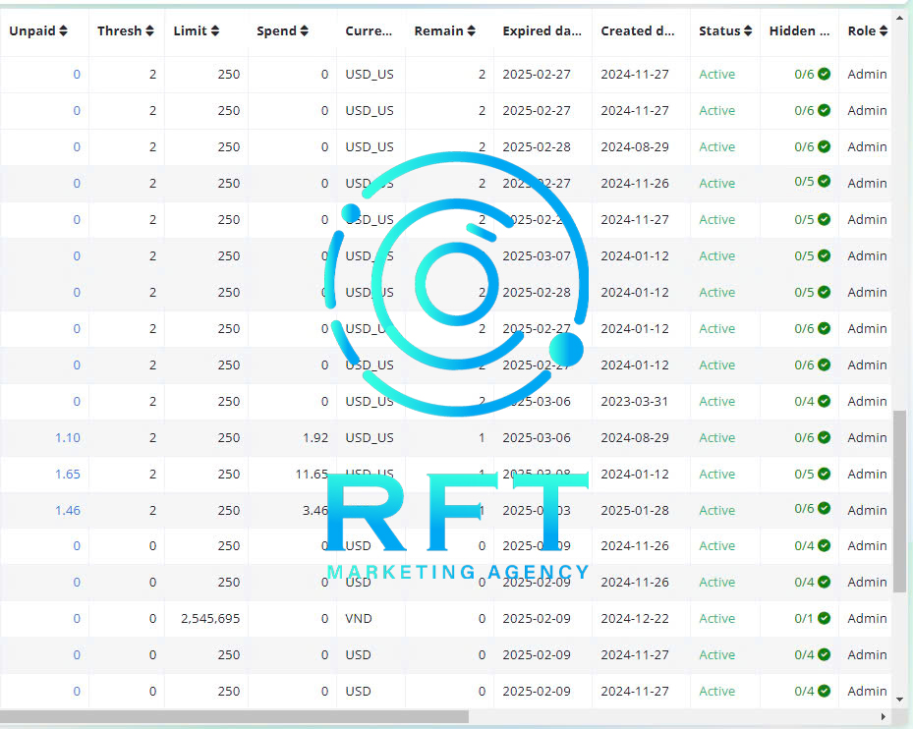The height and width of the screenshot is (729, 913).
Task: Select the VND currency cell
Action: click(x=359, y=618)
